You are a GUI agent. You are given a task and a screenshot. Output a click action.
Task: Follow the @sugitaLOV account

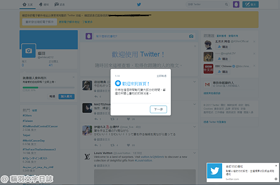point(223,59)
